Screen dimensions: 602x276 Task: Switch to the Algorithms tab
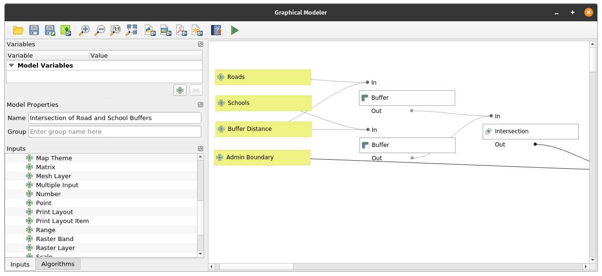click(x=58, y=264)
